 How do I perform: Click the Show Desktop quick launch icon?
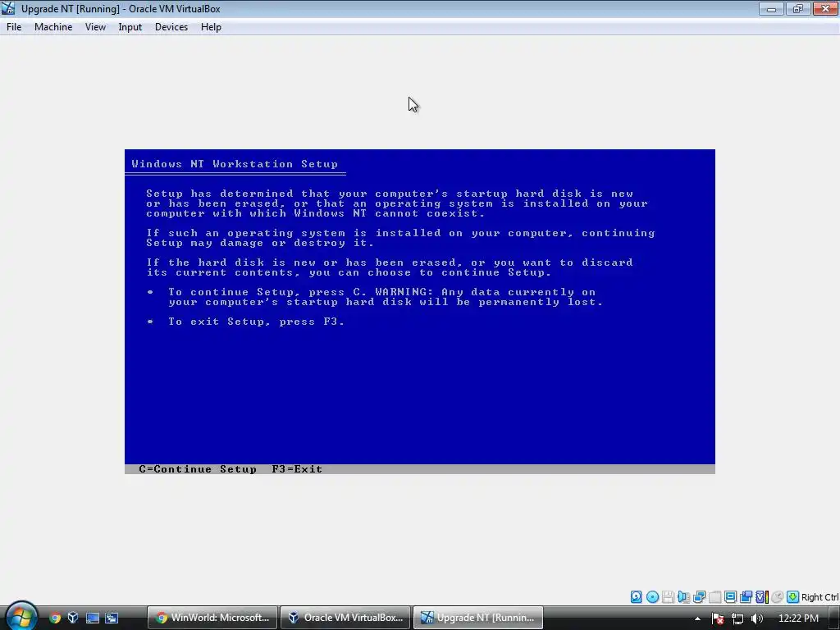tap(93, 618)
